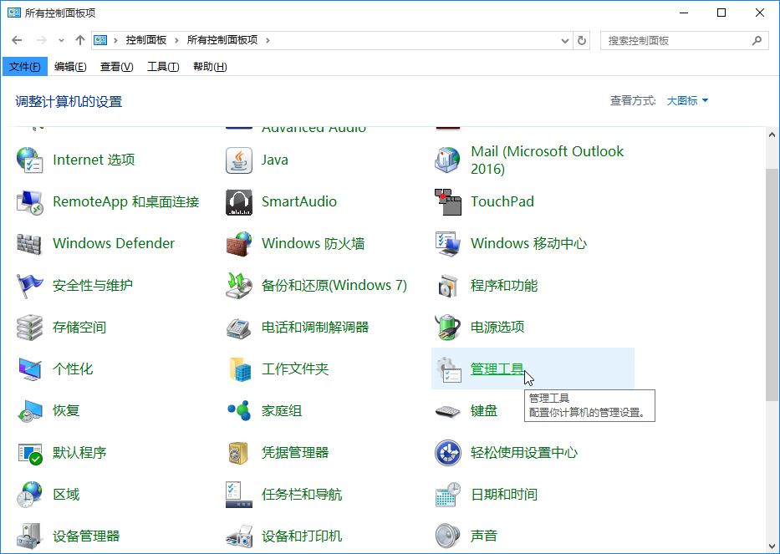
Task: Open the 日期和时间 calendar icon
Action: point(448,495)
